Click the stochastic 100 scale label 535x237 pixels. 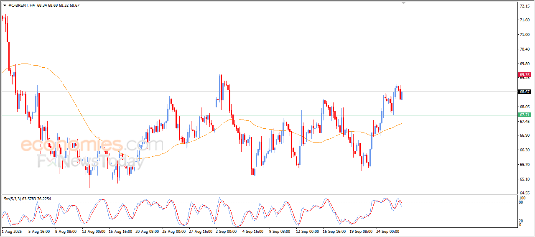[x=522, y=198]
